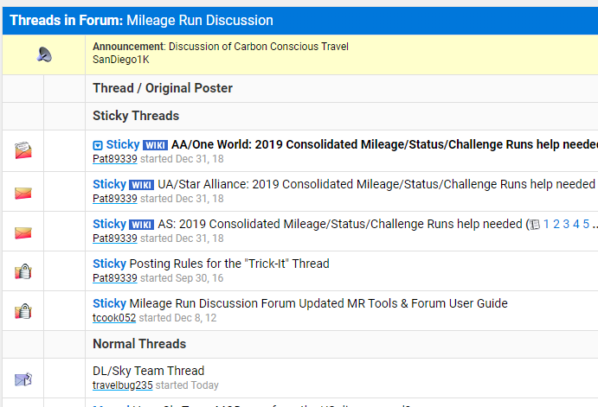Click the locked MR Tools thread icon
The width and height of the screenshot is (598, 407).
tap(23, 311)
